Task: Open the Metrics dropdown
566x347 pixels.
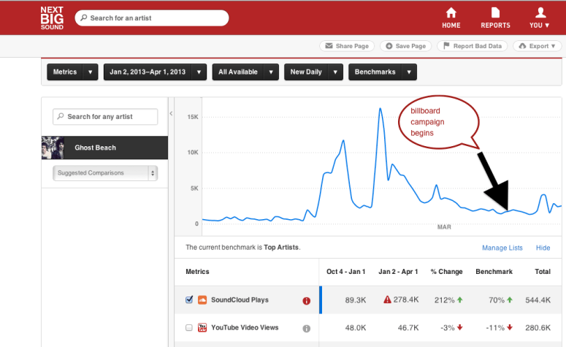Action: coord(72,72)
